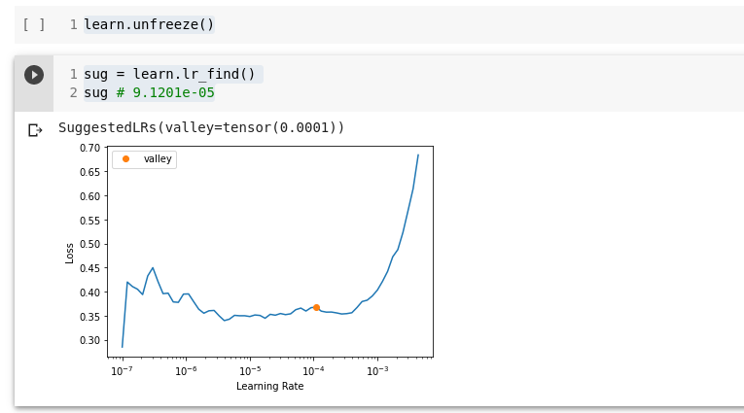Run the learn.unfreeze() cell via its brackets
Viewport: 744px width, 413px height.
click(x=34, y=24)
